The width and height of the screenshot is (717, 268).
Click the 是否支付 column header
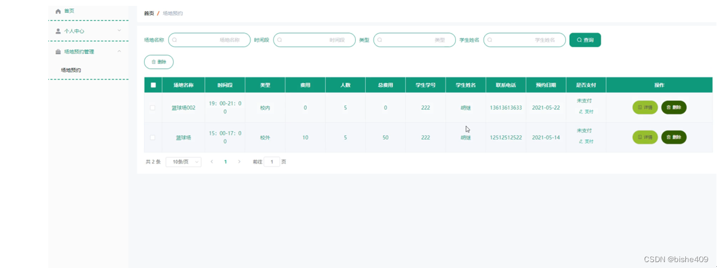pyautogui.click(x=586, y=85)
